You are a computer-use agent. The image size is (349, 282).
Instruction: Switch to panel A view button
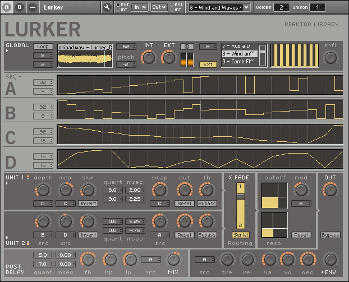pos(7,7)
